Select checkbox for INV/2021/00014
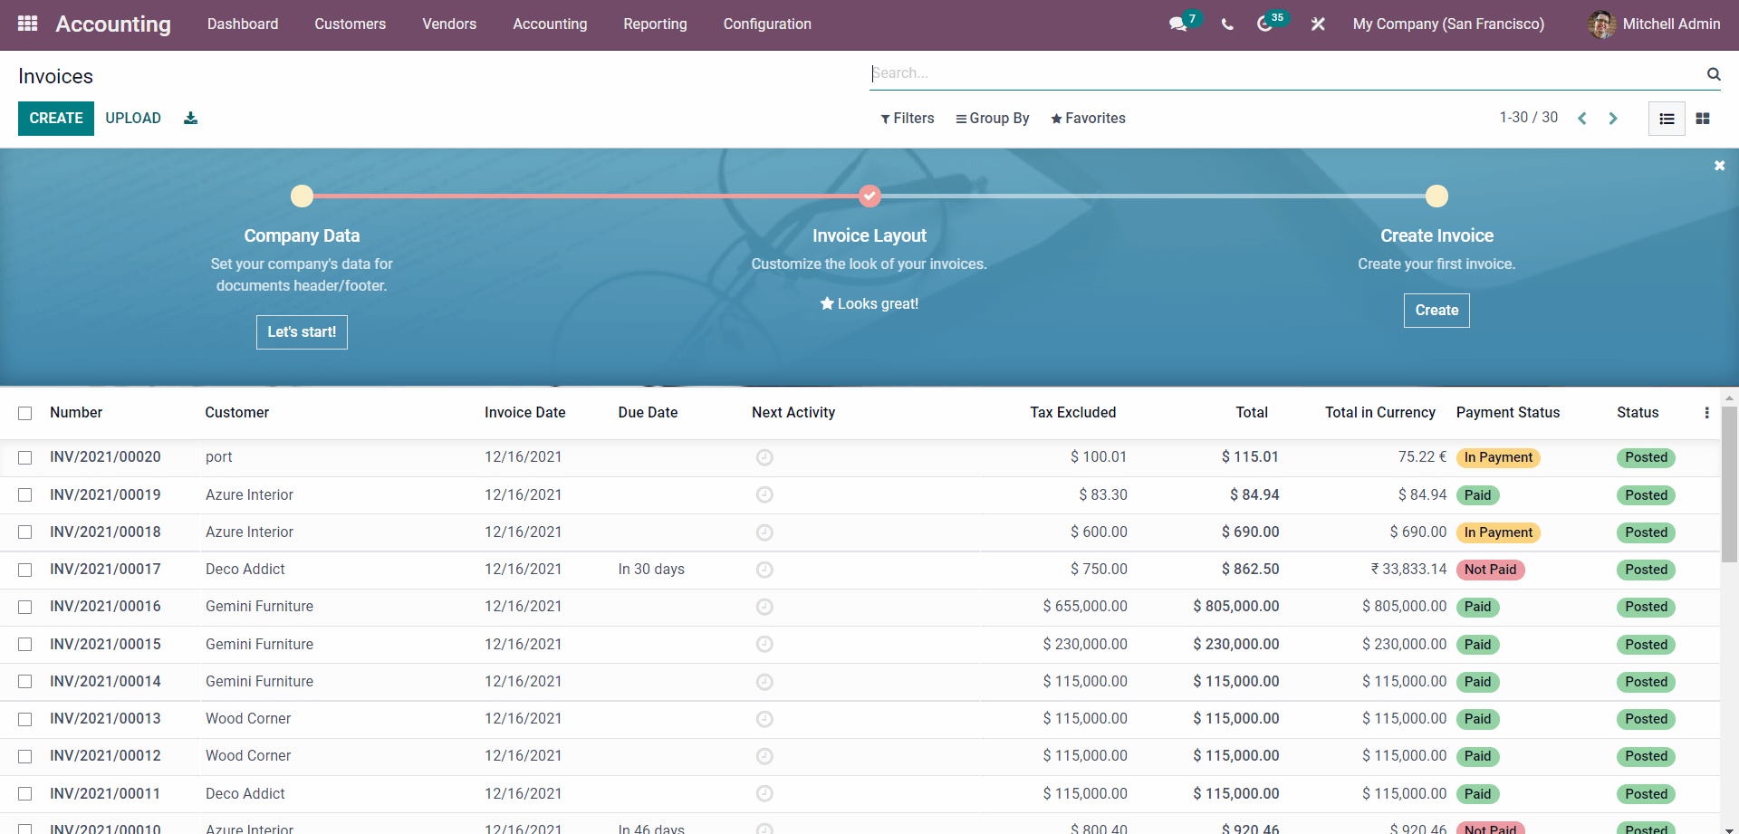The height and width of the screenshot is (834, 1739). [25, 682]
